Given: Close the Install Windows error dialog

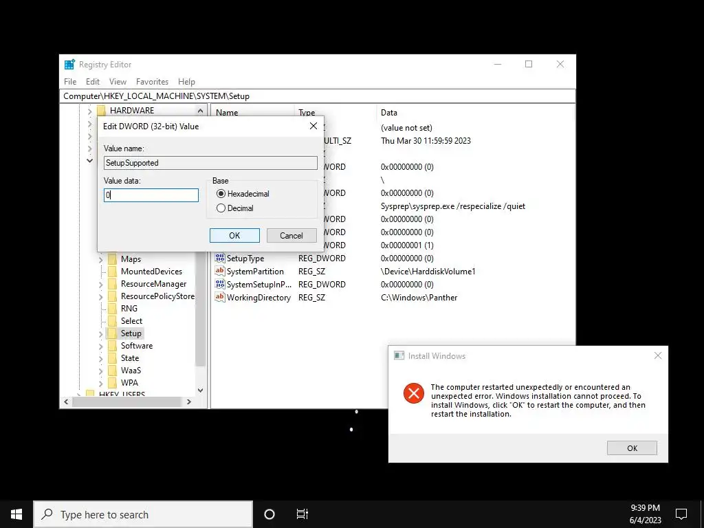Looking at the screenshot, I should pos(658,355).
